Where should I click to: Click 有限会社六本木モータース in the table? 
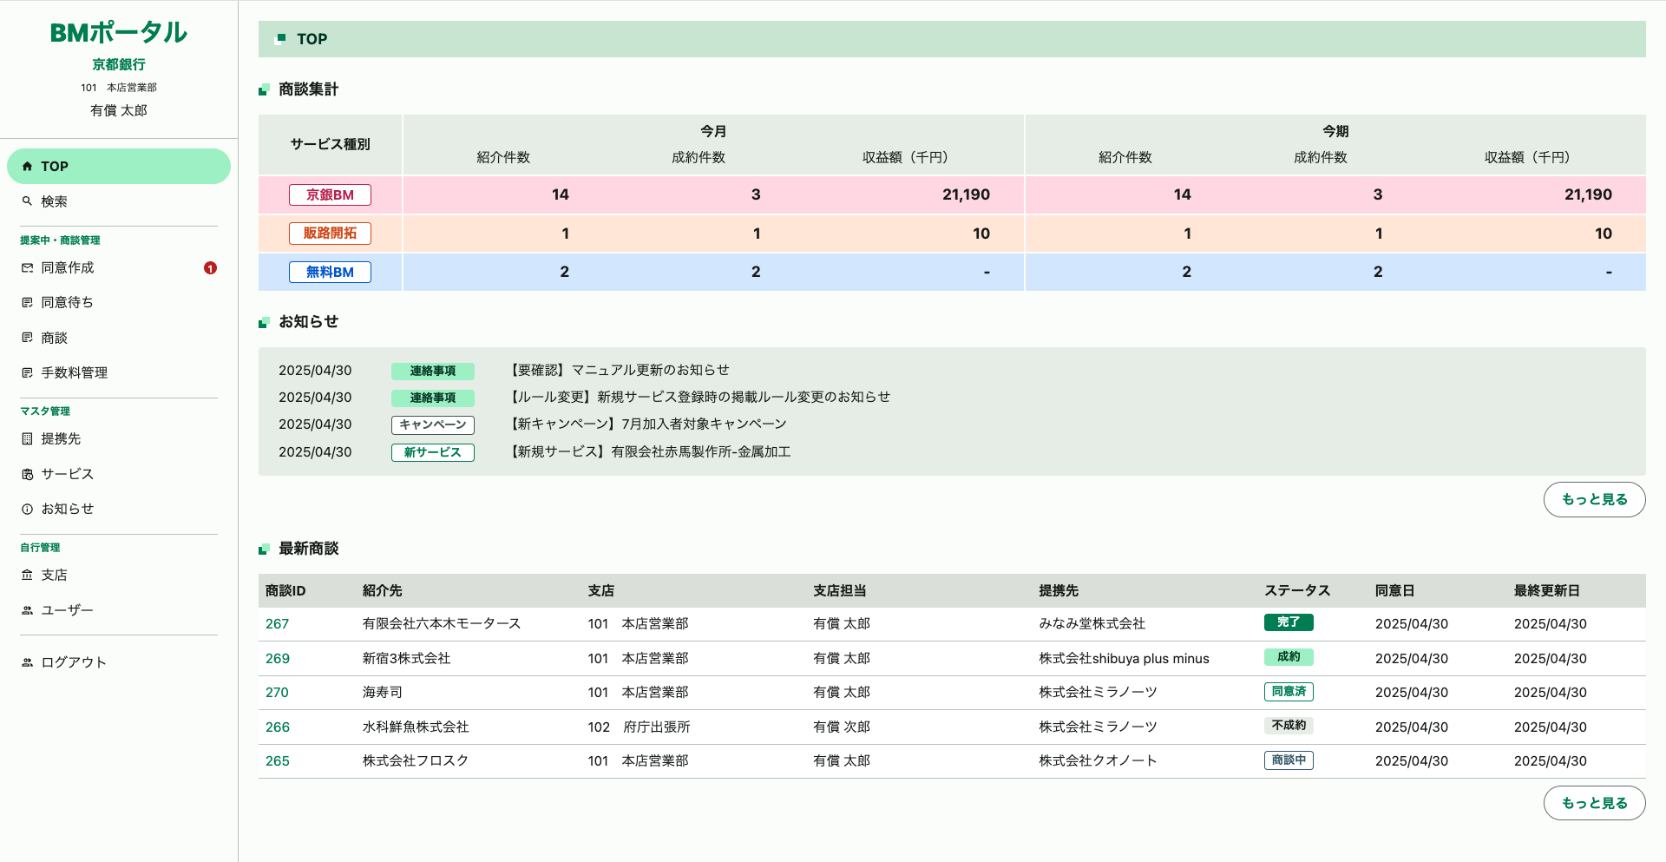[x=442, y=624]
